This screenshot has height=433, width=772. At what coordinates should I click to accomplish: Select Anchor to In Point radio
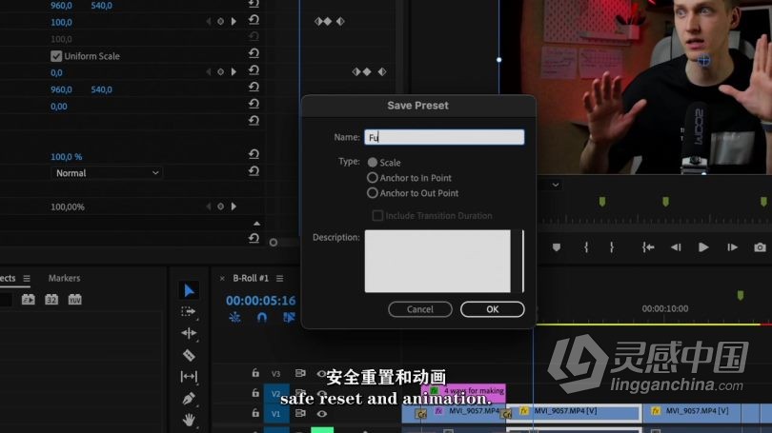pos(373,177)
